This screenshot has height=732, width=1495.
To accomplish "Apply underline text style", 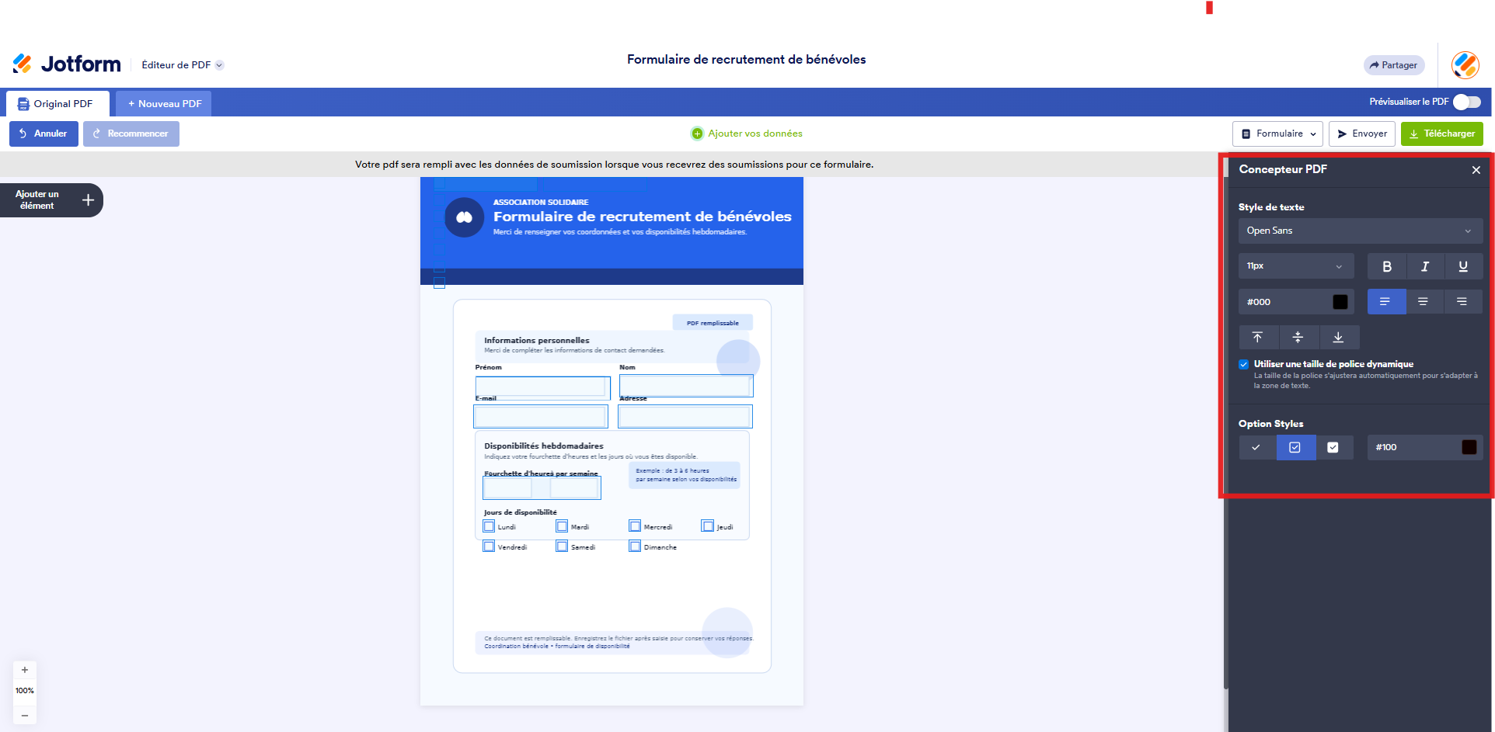I will (x=1463, y=266).
